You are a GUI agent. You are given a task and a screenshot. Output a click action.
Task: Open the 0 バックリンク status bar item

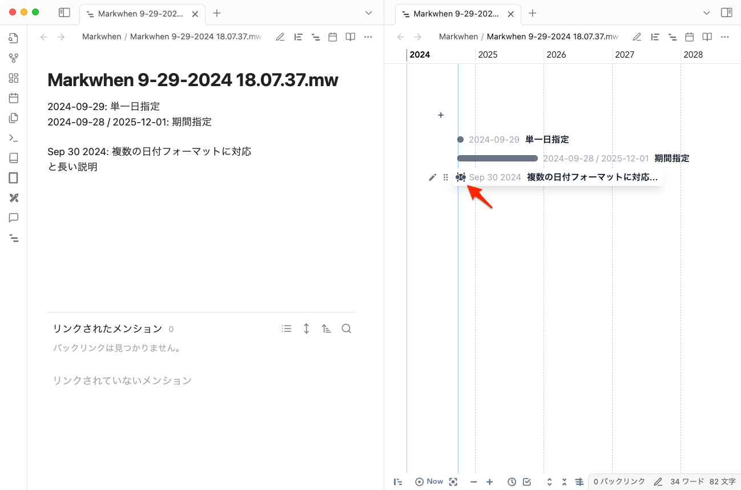[619, 481]
